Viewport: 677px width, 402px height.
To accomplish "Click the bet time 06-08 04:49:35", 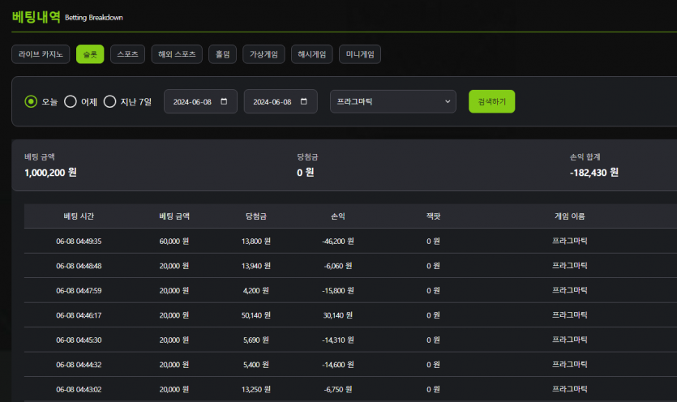I will coord(79,242).
